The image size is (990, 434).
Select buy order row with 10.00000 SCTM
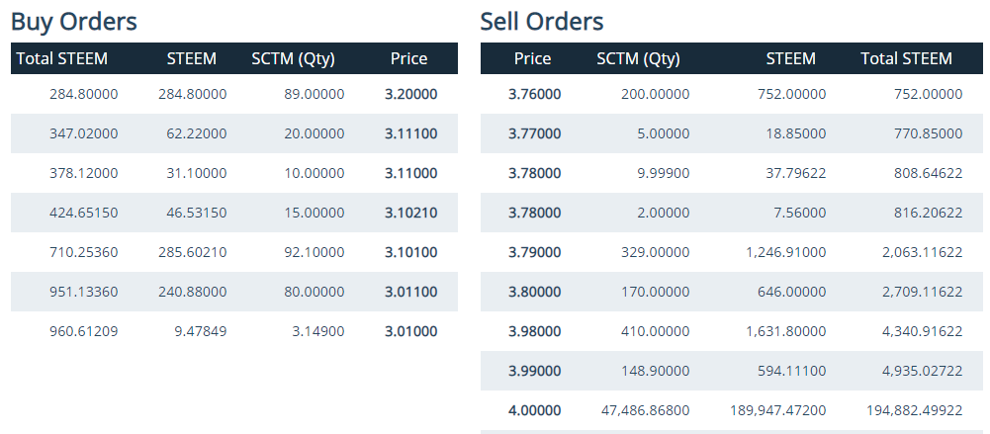pyautogui.click(x=234, y=173)
